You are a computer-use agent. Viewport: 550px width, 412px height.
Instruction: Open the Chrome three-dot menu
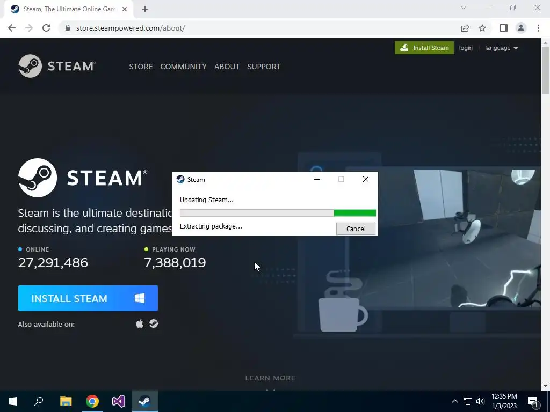pos(538,28)
